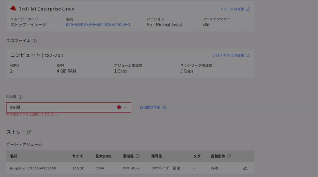Open the ibm-redhat-9-6-minimal-amd64-1 image link
The image size is (318, 177).
(x=98, y=24)
